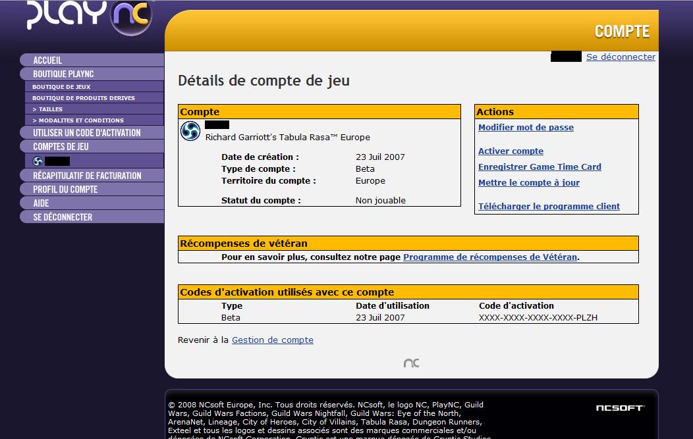Go to Boutique de produits dérivés
The width and height of the screenshot is (693, 439).
pyautogui.click(x=95, y=97)
